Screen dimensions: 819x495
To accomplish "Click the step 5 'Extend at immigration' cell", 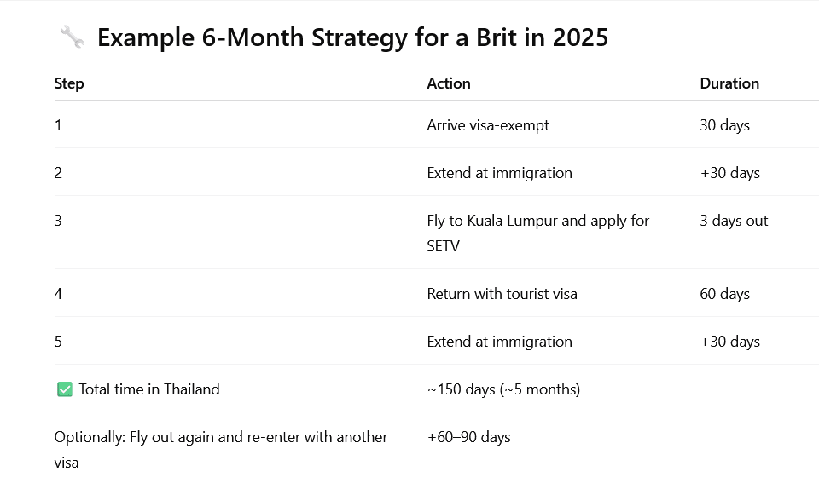I will point(499,342).
